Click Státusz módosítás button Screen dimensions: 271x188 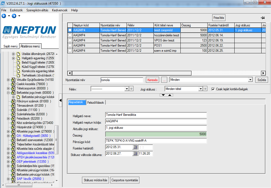95,180
